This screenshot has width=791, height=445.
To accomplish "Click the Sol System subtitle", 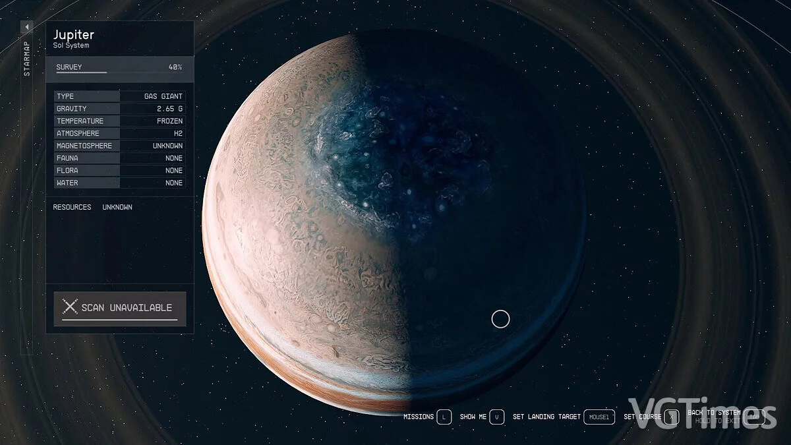I will (x=71, y=45).
